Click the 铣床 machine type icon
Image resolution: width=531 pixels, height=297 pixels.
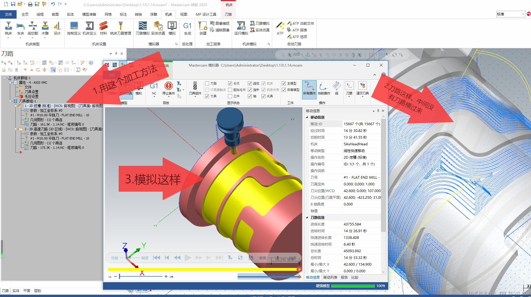click(x=8, y=28)
